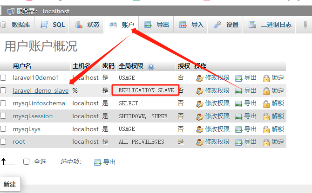The height and width of the screenshot is (193, 312).
Task: Click 修改权限 icon for root
Action: [200, 142]
